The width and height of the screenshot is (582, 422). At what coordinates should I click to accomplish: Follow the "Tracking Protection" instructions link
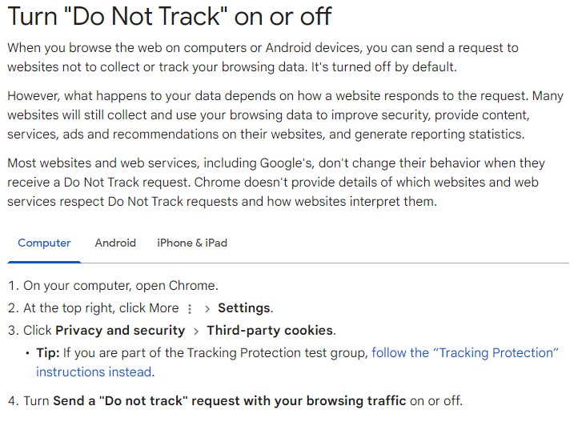point(465,352)
